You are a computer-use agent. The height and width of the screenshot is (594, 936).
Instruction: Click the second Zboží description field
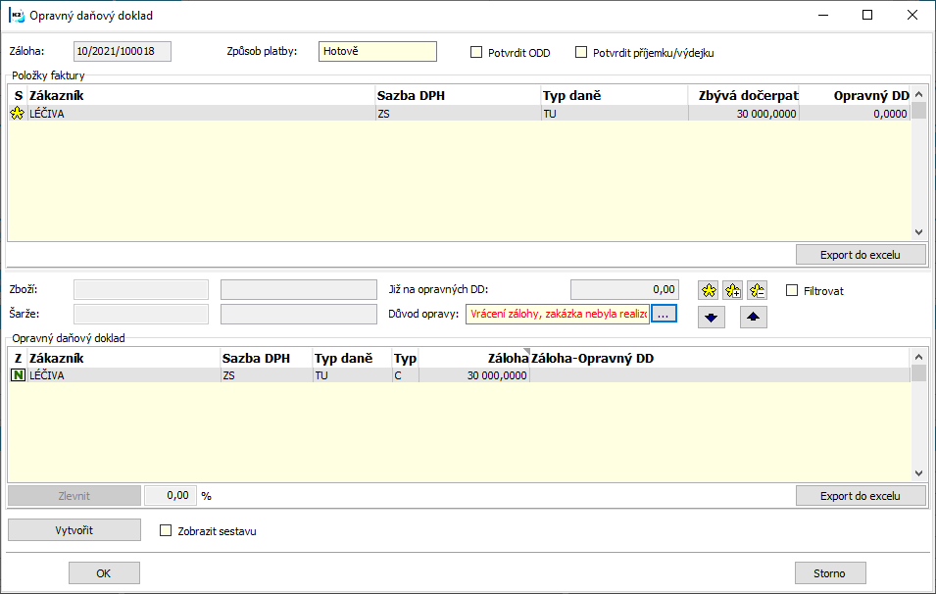299,289
